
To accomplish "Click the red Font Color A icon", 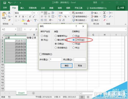I will pyautogui.click(x=28, y=20).
